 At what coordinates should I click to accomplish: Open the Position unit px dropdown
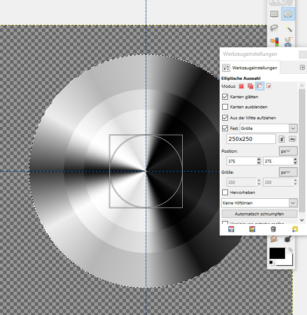coord(288,151)
